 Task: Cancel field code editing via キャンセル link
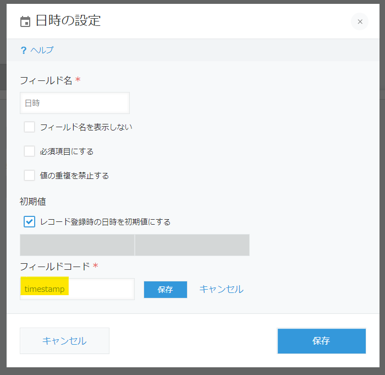pyautogui.click(x=222, y=289)
